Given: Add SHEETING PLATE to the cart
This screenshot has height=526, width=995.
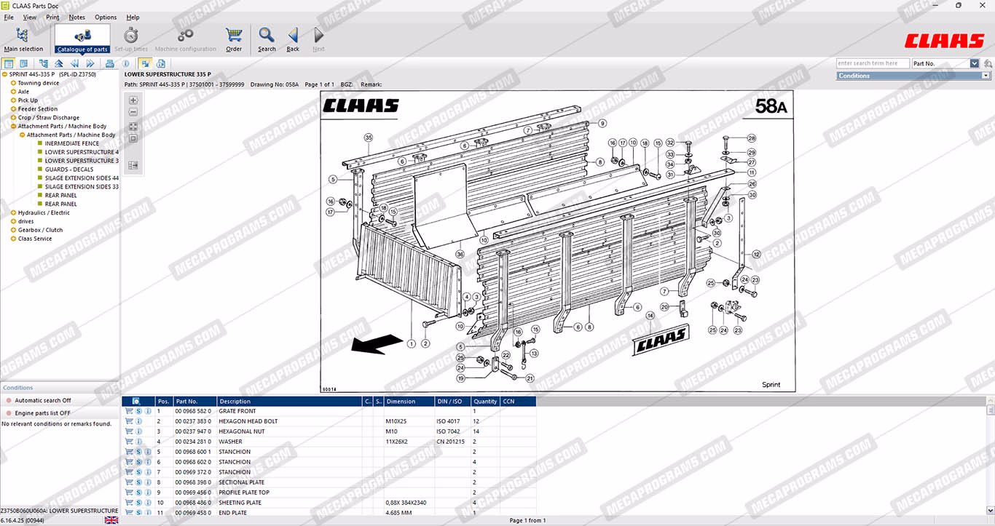Looking at the screenshot, I should point(129,503).
